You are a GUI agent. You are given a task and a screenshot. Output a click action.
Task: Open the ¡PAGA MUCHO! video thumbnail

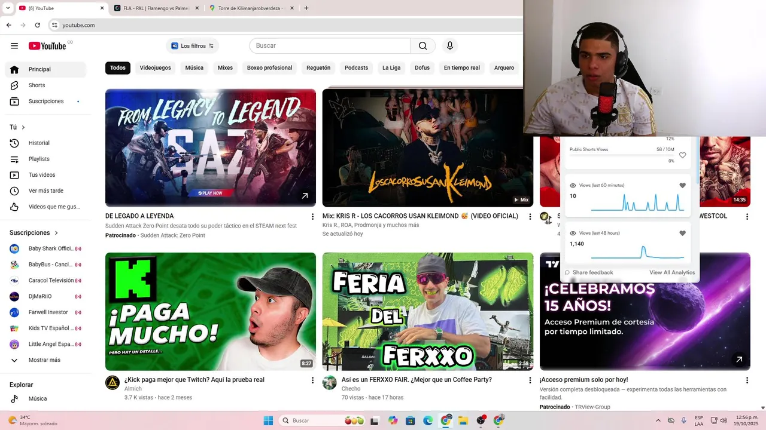click(211, 312)
